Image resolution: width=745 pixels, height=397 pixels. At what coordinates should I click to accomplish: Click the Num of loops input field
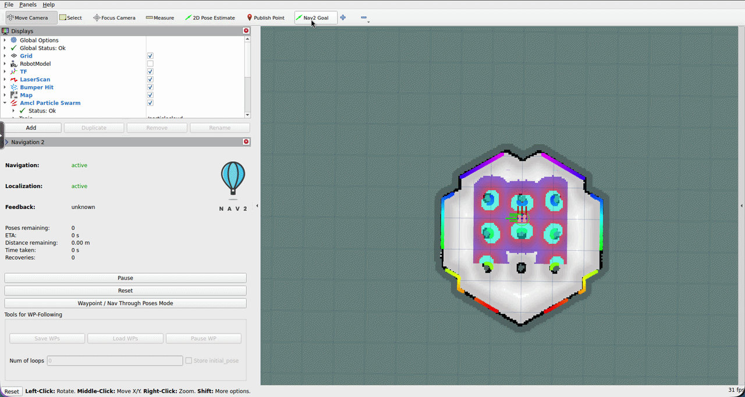point(114,360)
